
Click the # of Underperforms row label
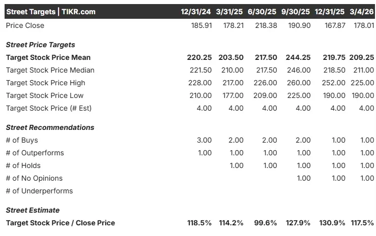39,191
